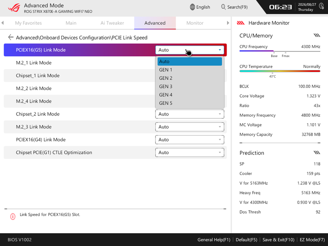The height and width of the screenshot is (246, 328).
Task: Click the ROG STRIX X870E-A model name
Action: [x=58, y=11]
